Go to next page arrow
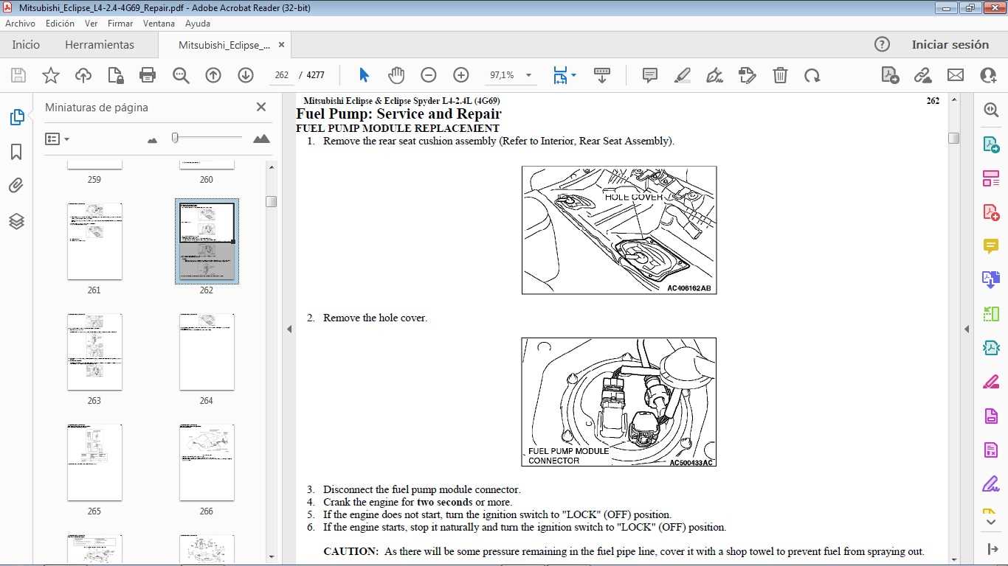This screenshot has height=566, width=1008. pyautogui.click(x=246, y=75)
